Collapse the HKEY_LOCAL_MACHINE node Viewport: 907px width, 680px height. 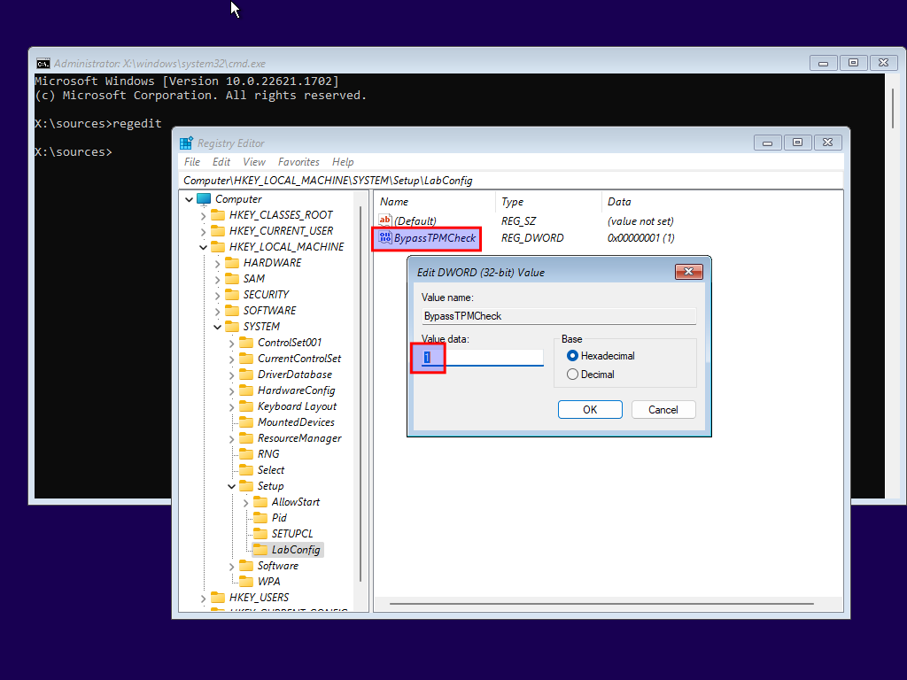click(203, 247)
